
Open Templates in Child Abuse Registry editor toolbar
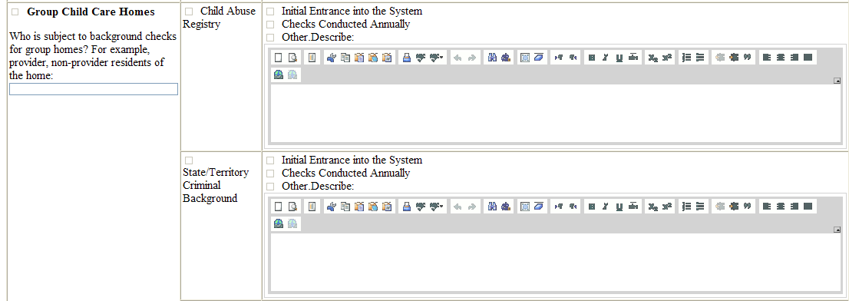(312, 58)
